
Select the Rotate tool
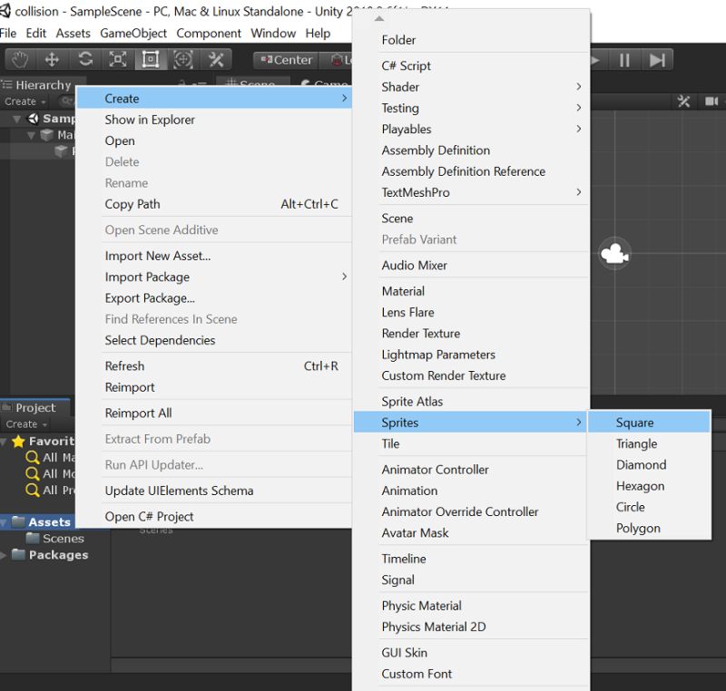[85, 60]
